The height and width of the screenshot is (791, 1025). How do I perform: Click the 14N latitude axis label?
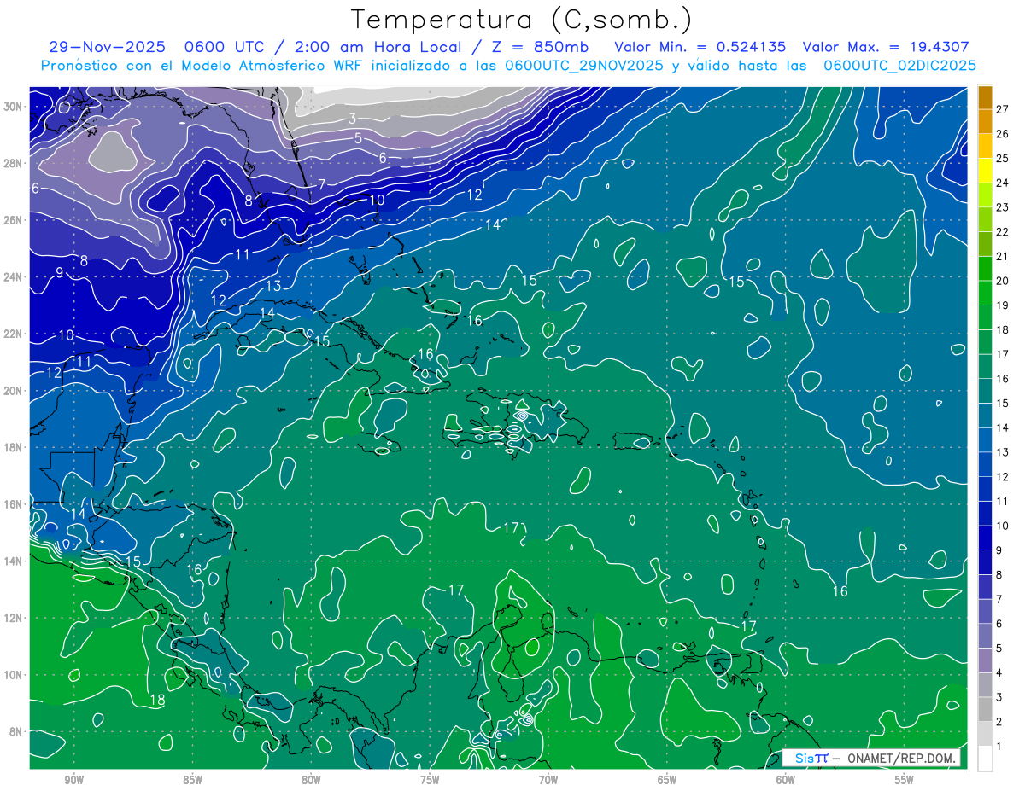coord(13,561)
